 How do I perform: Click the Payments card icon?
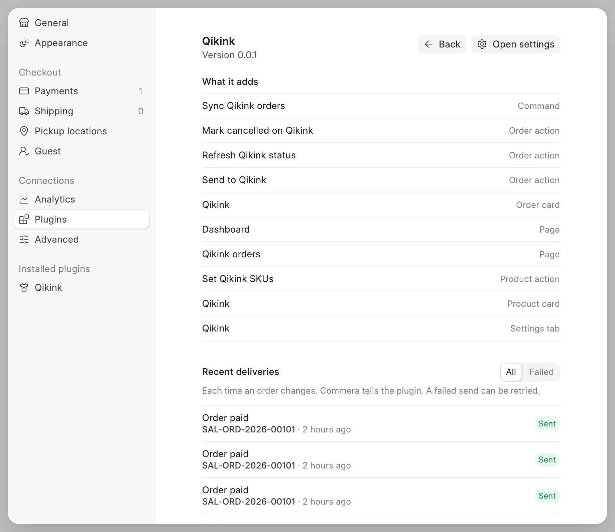click(x=24, y=91)
